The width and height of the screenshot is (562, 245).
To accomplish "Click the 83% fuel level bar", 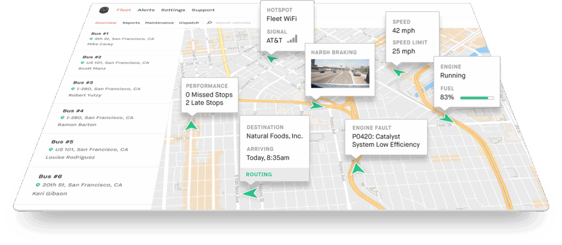I will pos(477,98).
